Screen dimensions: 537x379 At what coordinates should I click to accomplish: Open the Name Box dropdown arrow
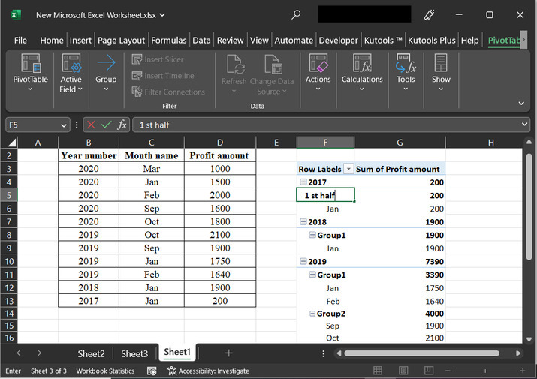tap(63, 125)
